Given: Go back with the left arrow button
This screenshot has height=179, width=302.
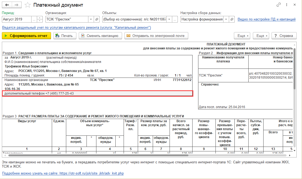Looking at the screenshot, I should (7, 5).
